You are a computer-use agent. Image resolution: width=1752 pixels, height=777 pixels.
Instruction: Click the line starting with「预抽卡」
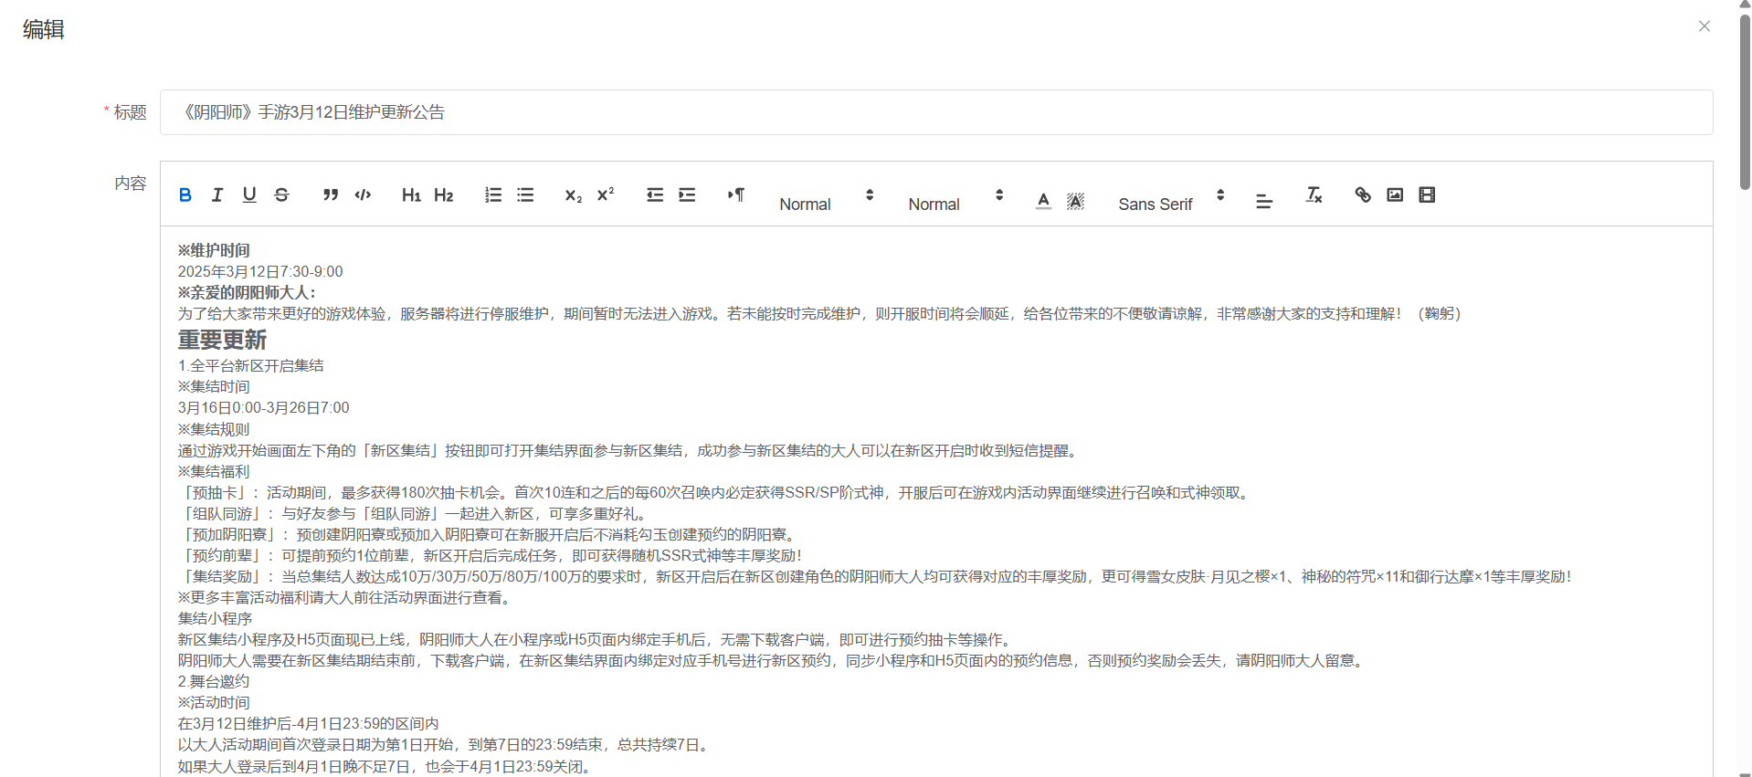pos(713,492)
